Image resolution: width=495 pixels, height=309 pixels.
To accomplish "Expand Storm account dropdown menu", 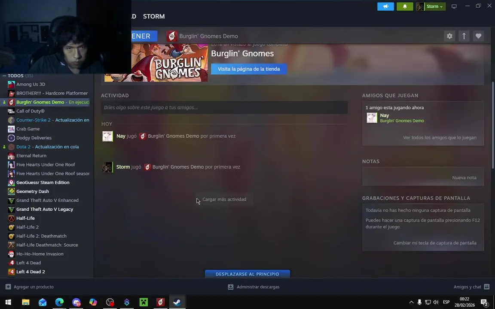I will click(431, 6).
